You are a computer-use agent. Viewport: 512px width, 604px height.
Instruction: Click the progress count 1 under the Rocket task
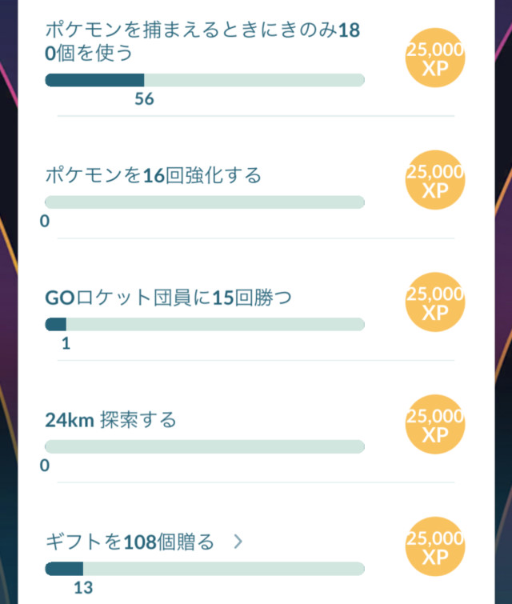(x=66, y=343)
